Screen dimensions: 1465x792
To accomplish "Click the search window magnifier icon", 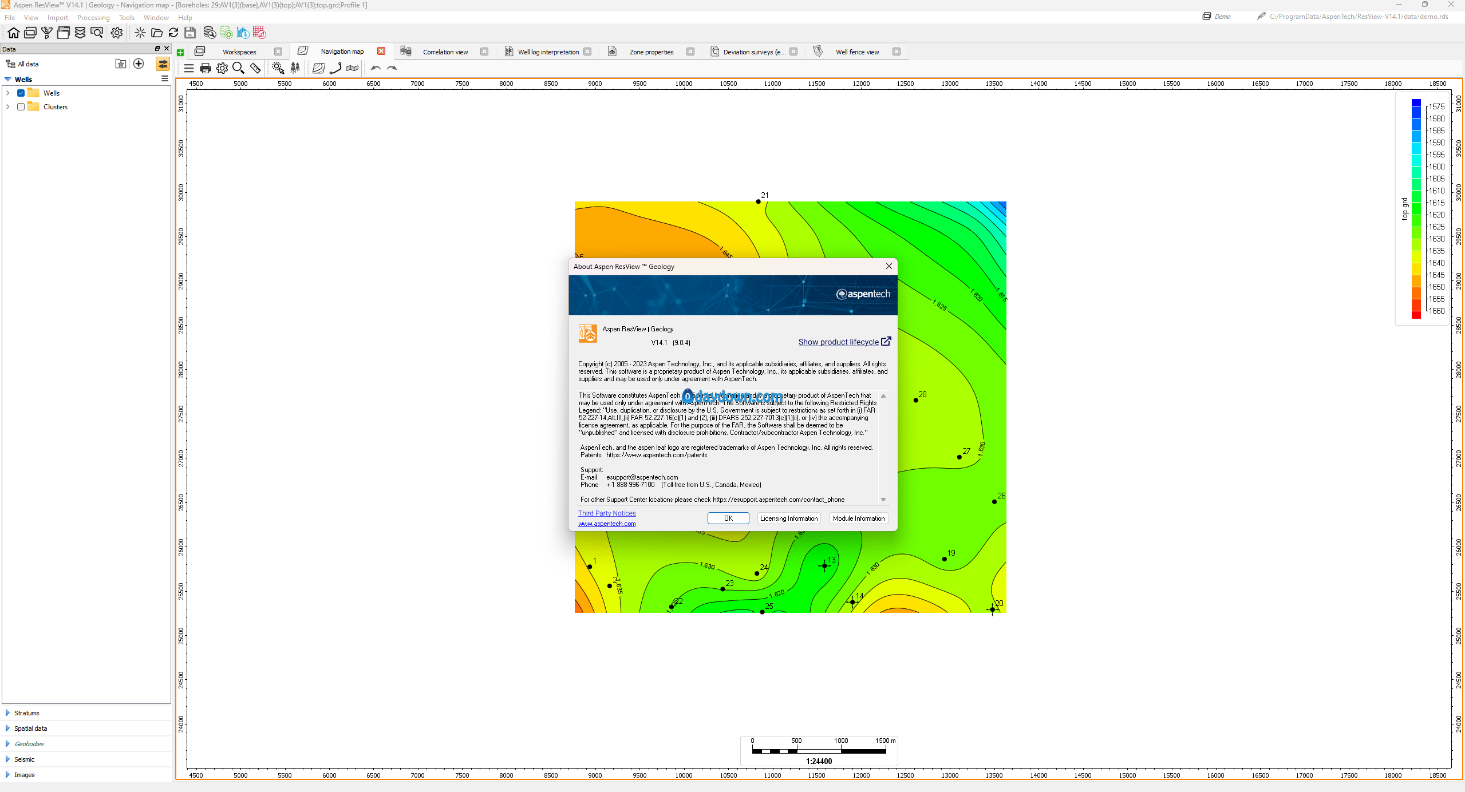I will (x=97, y=33).
